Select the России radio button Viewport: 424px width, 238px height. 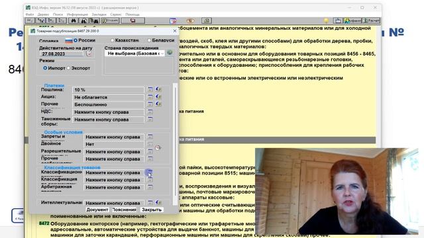76,40
